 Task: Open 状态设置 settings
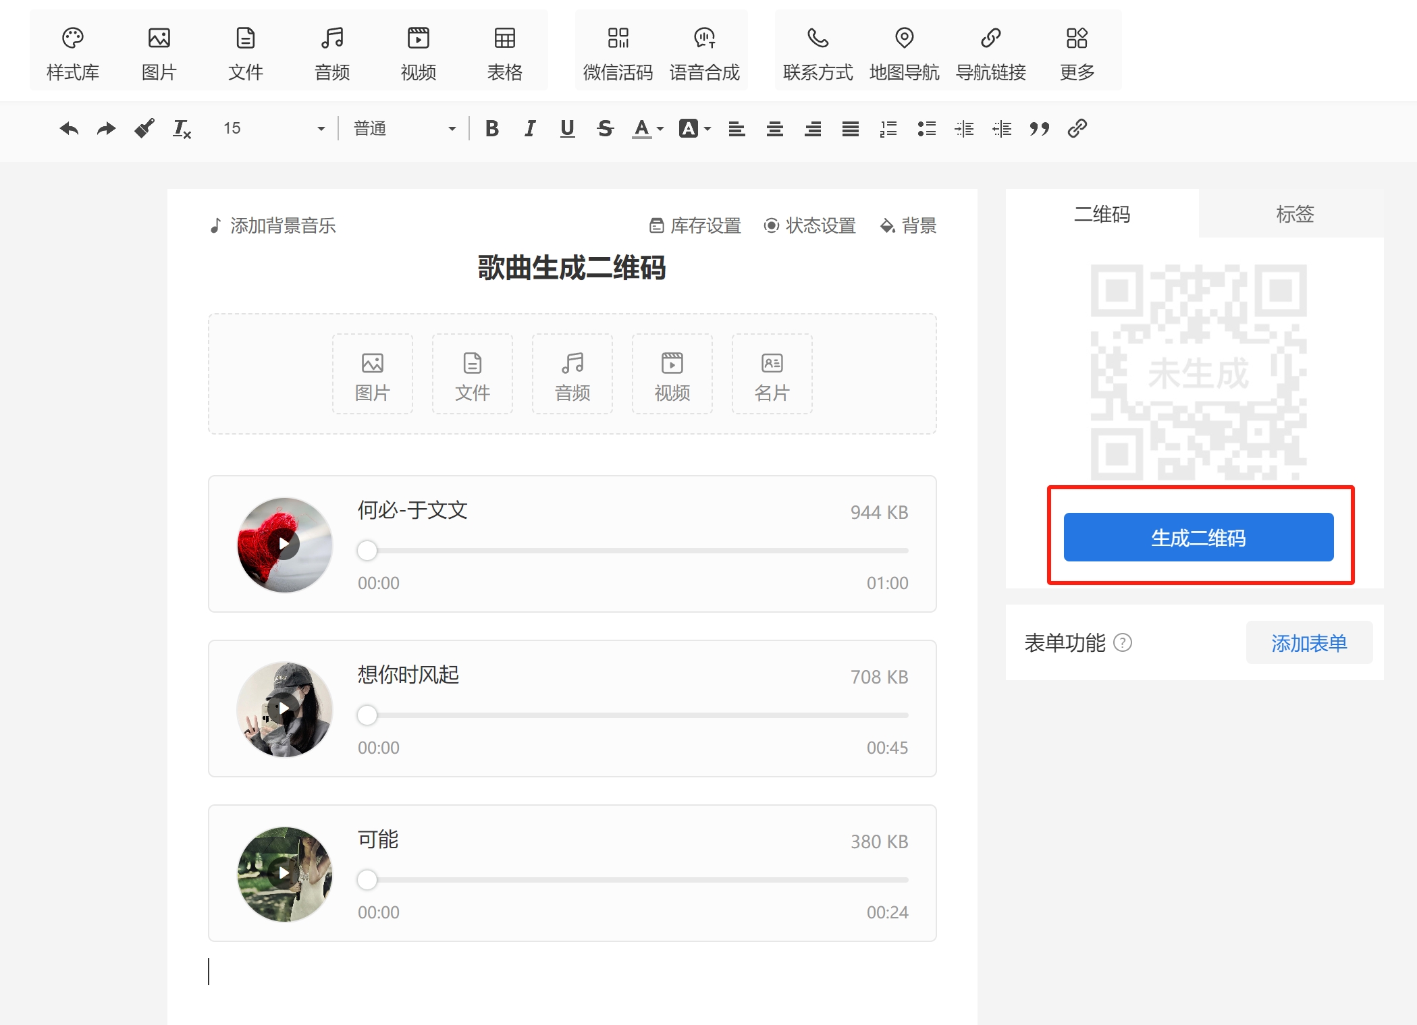click(809, 225)
